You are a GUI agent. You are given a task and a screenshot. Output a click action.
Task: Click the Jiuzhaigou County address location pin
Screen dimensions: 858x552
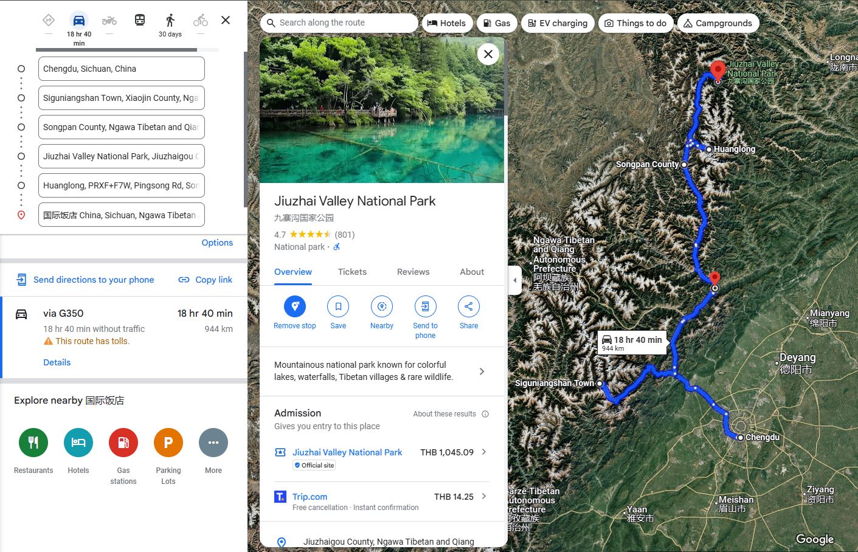[282, 542]
